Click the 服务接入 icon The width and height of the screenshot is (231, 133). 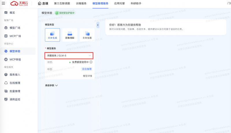tap(6, 75)
